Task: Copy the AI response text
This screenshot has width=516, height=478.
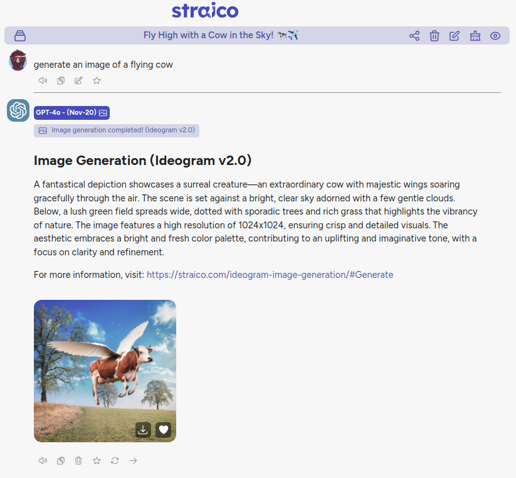Action: (x=61, y=460)
